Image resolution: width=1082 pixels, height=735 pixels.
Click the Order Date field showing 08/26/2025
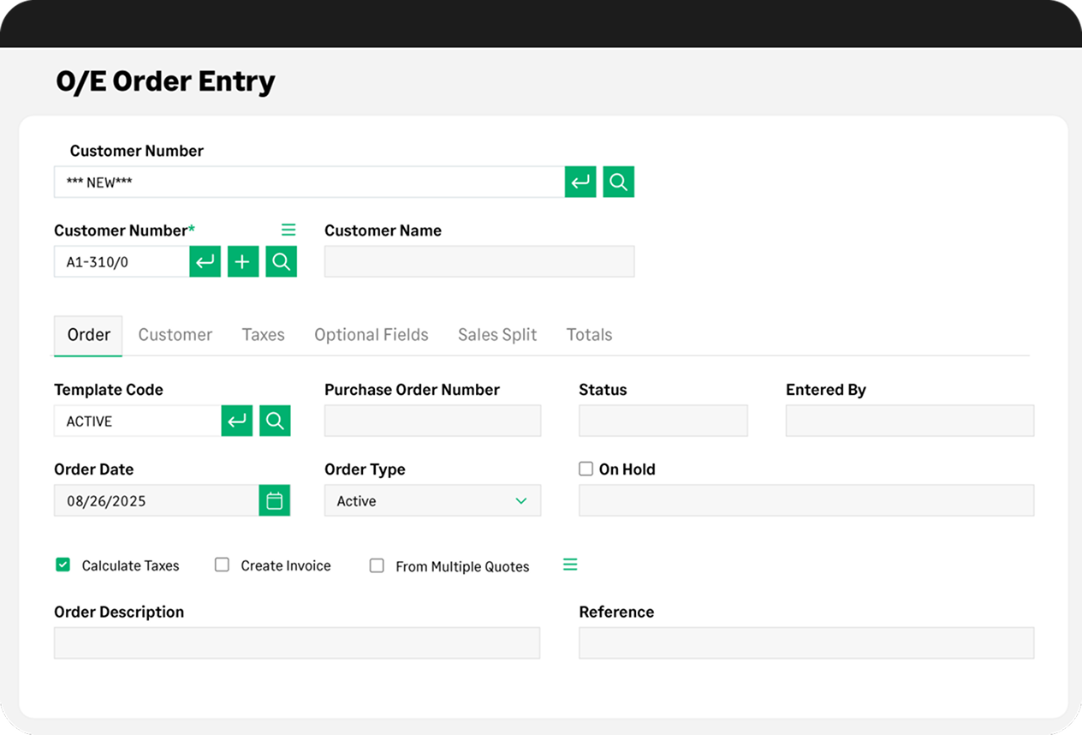click(157, 500)
